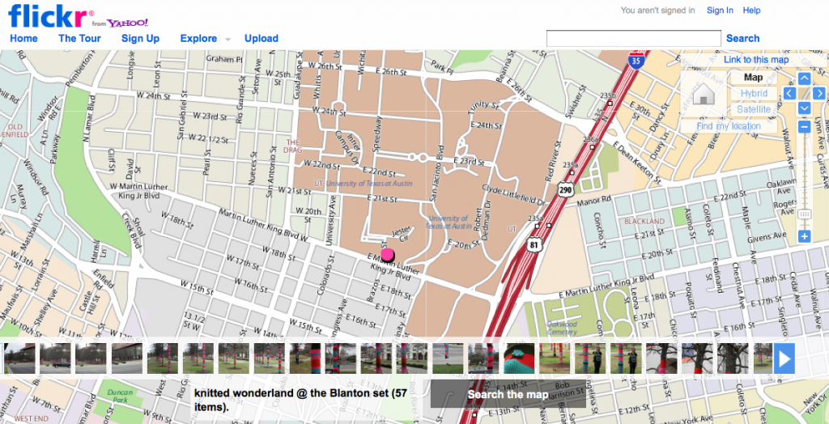
Task: Click the zoom slider handle
Action: (804, 214)
